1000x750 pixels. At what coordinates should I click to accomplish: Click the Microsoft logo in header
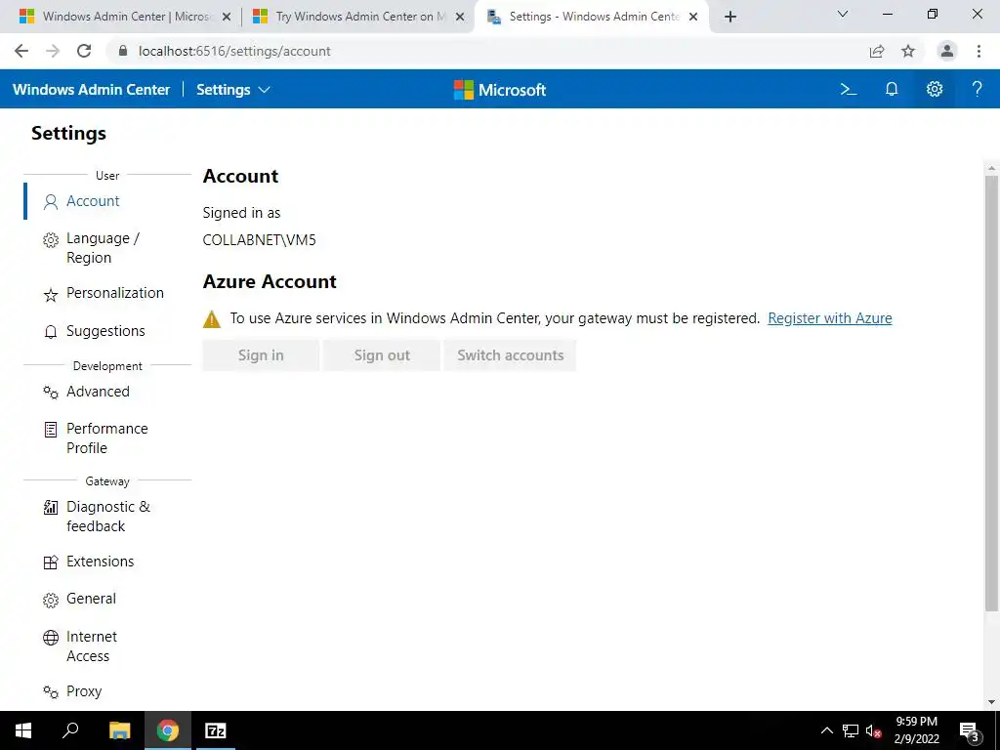(x=500, y=90)
